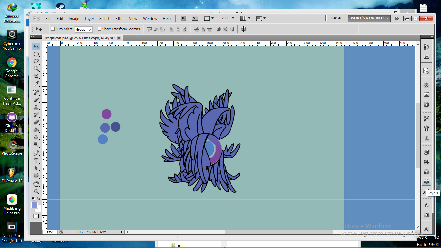This screenshot has height=248, width=441.
Task: Select the Eyedropper tool
Action: point(36,84)
